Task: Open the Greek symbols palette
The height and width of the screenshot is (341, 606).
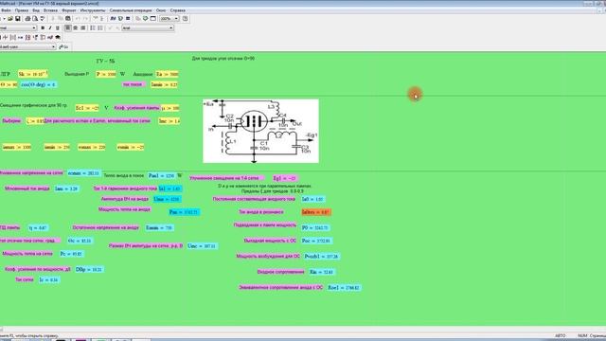Action: [x=50, y=37]
